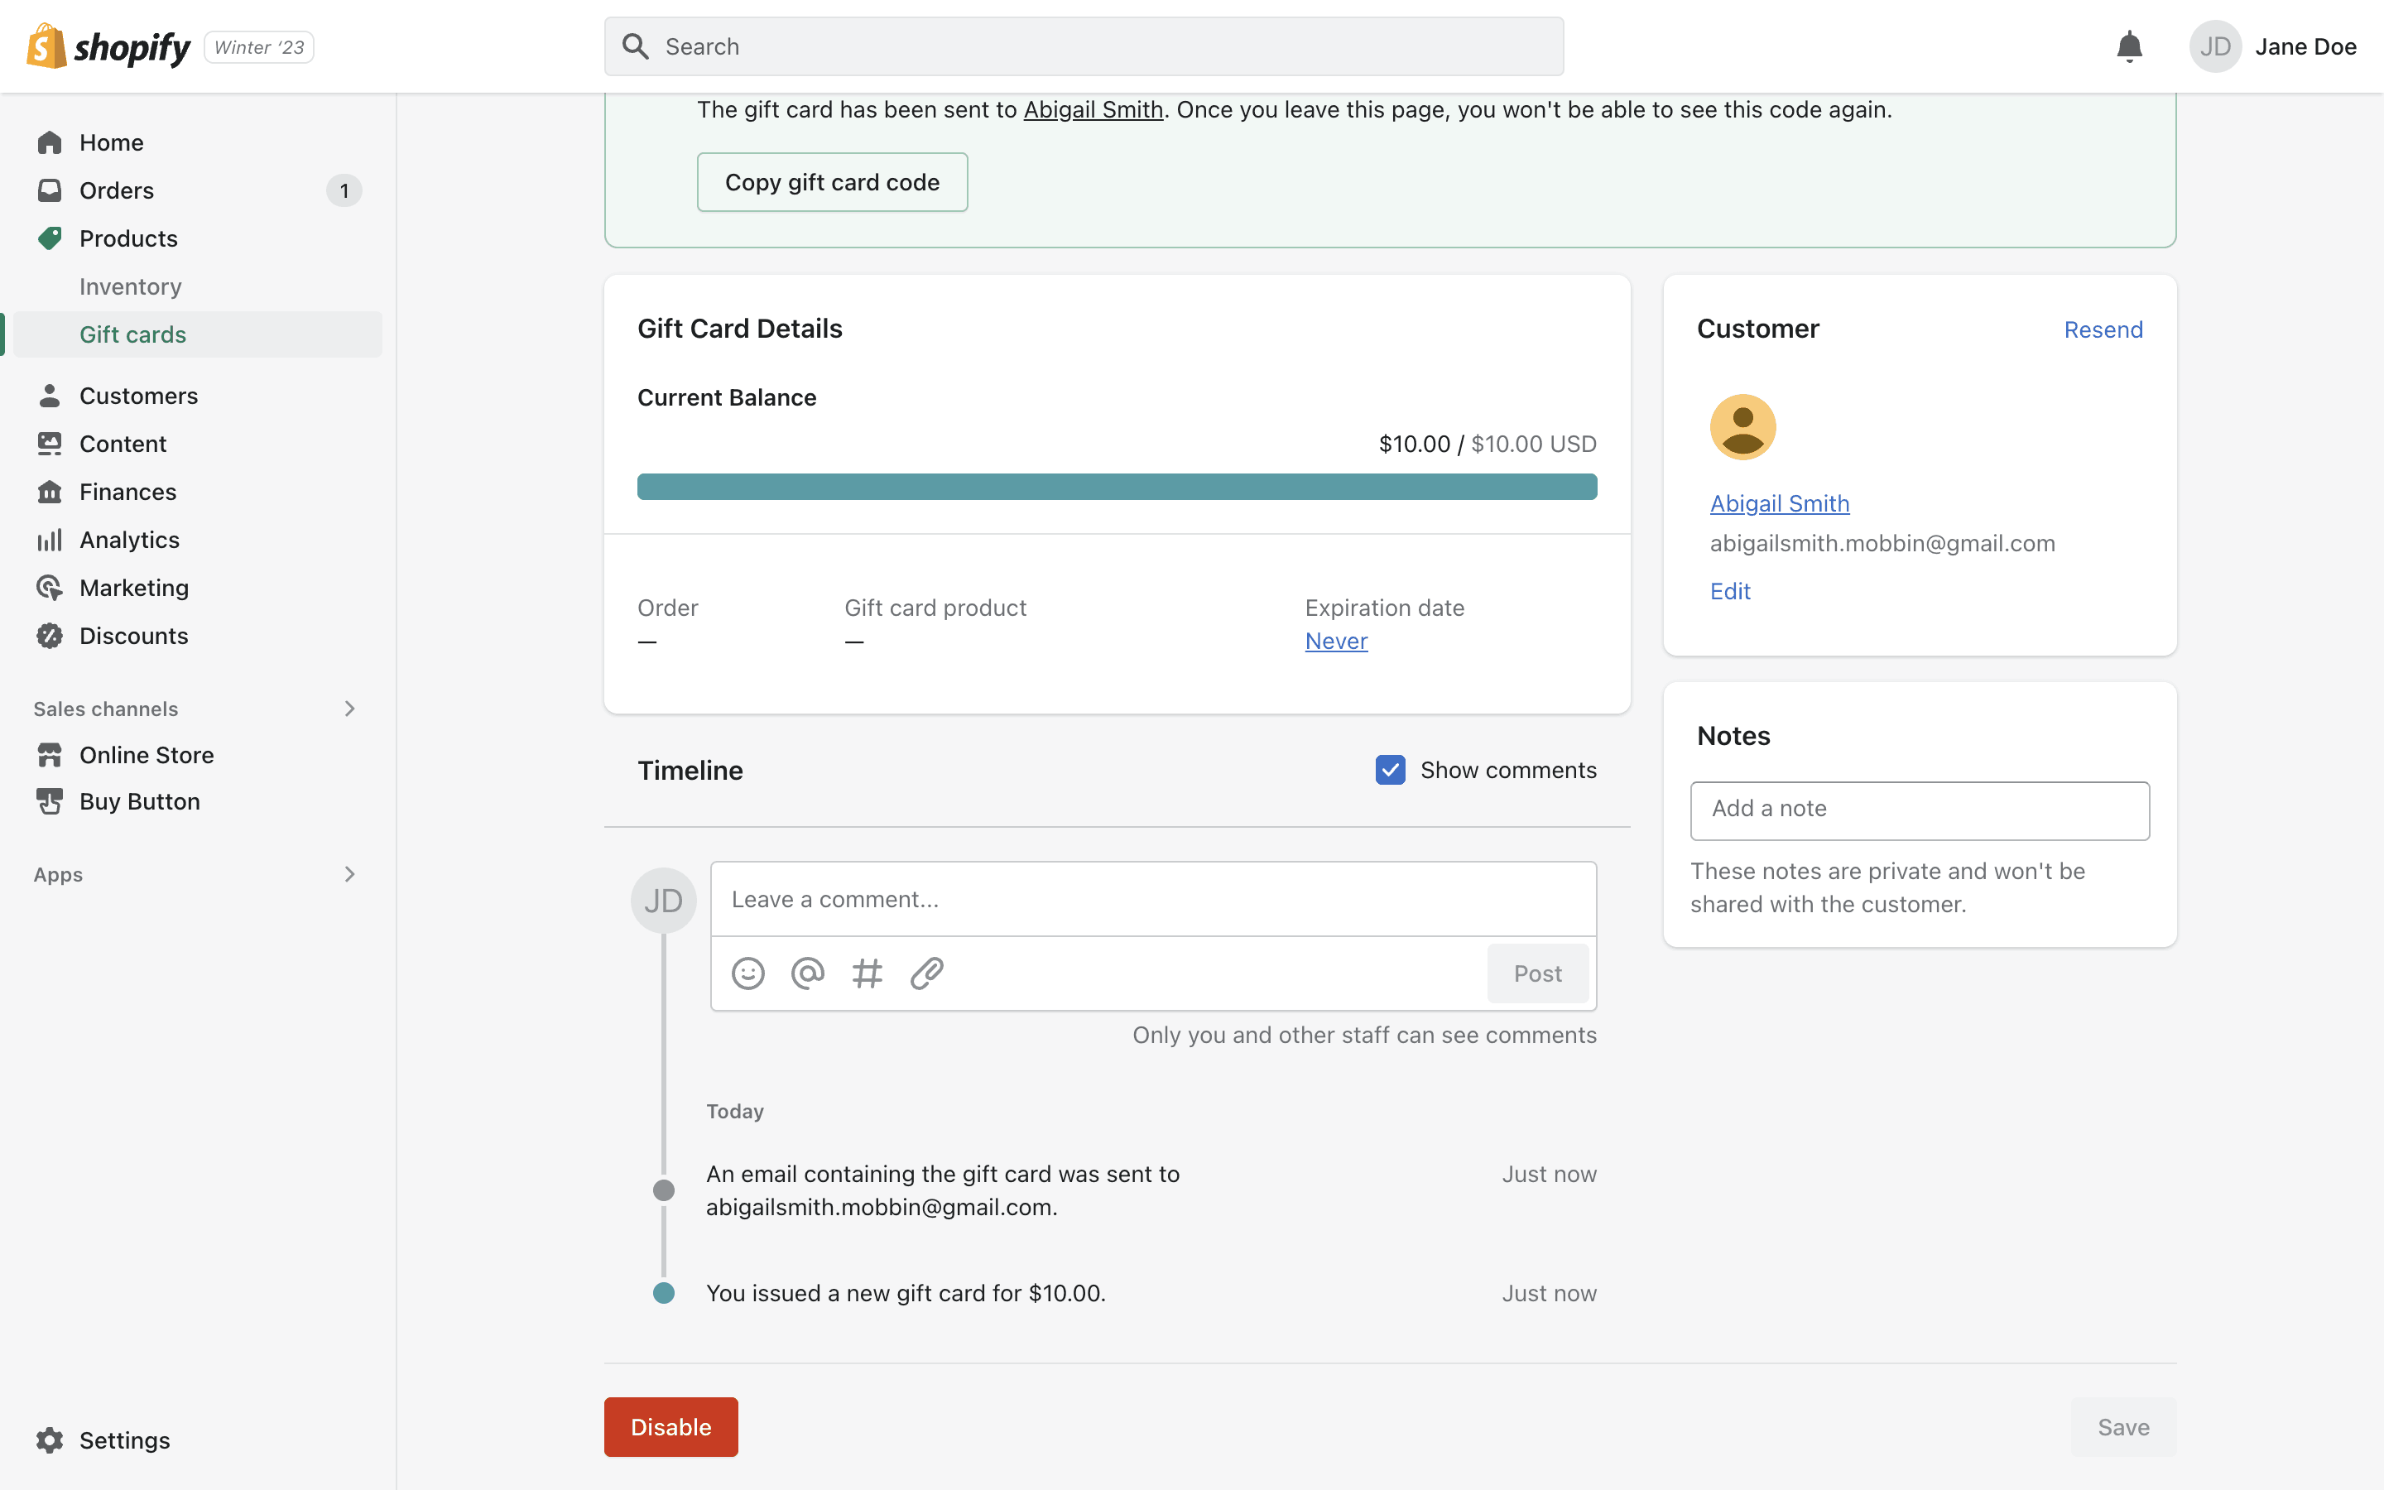
Task: Go to Inventory under Products
Action: click(x=130, y=286)
